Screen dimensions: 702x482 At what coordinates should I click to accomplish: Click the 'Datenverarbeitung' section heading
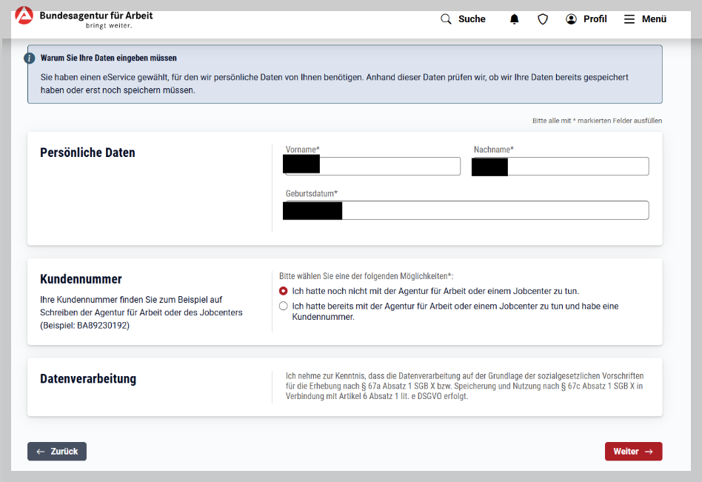point(88,378)
